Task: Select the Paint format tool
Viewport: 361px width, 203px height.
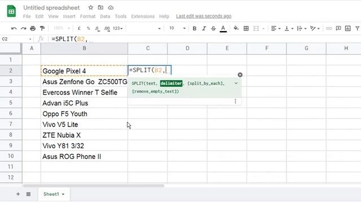Action: pos(42,28)
